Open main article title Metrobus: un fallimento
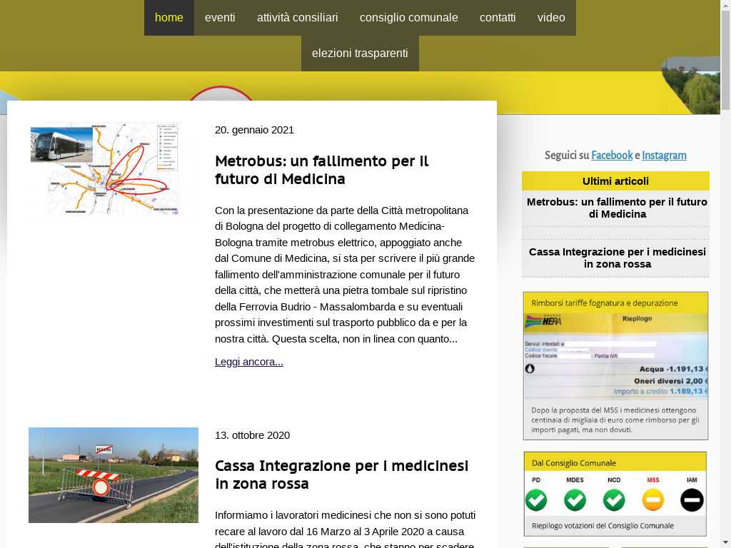 (321, 170)
